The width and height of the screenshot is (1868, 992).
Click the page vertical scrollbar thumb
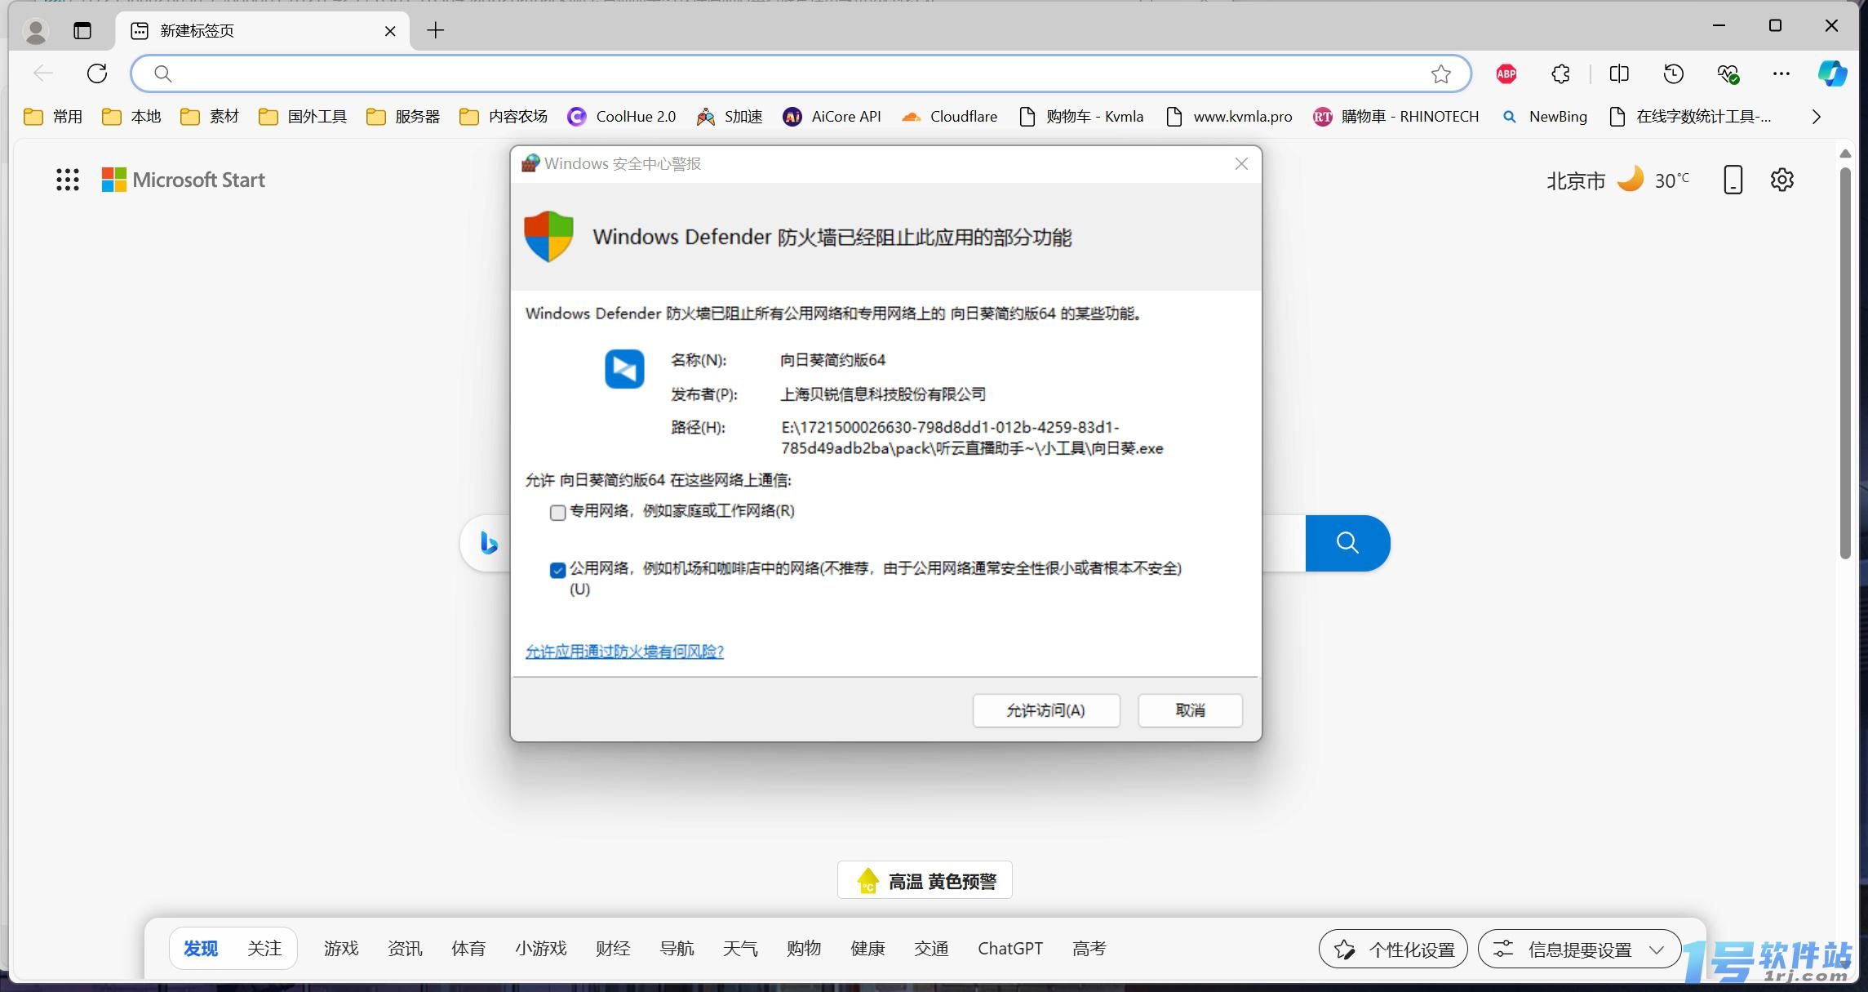click(x=1845, y=363)
